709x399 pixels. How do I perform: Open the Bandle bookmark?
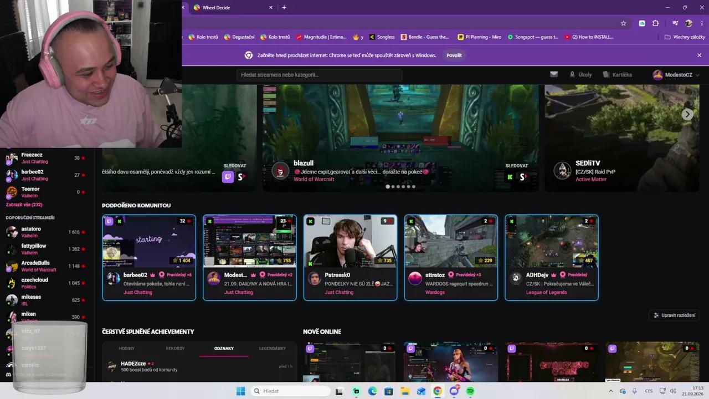click(425, 37)
